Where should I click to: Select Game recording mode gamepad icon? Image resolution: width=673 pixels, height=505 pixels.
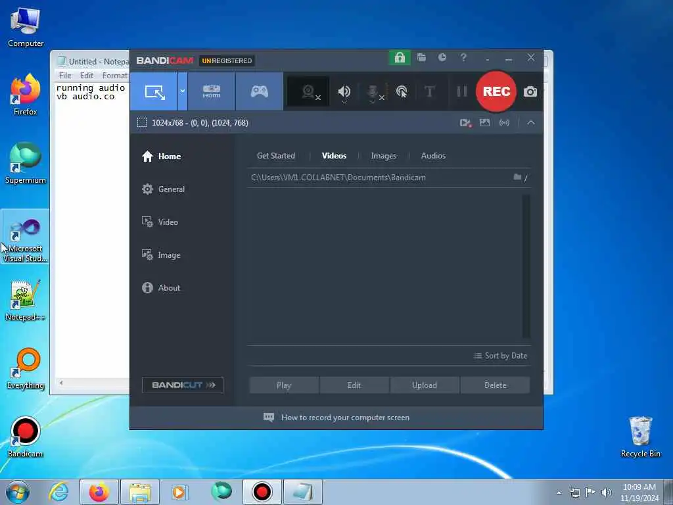coord(259,91)
